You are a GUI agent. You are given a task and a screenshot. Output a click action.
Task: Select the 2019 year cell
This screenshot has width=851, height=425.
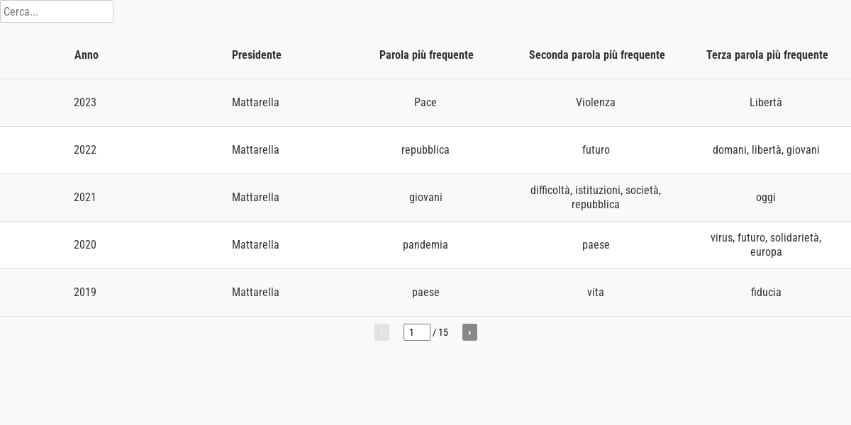[x=85, y=293]
